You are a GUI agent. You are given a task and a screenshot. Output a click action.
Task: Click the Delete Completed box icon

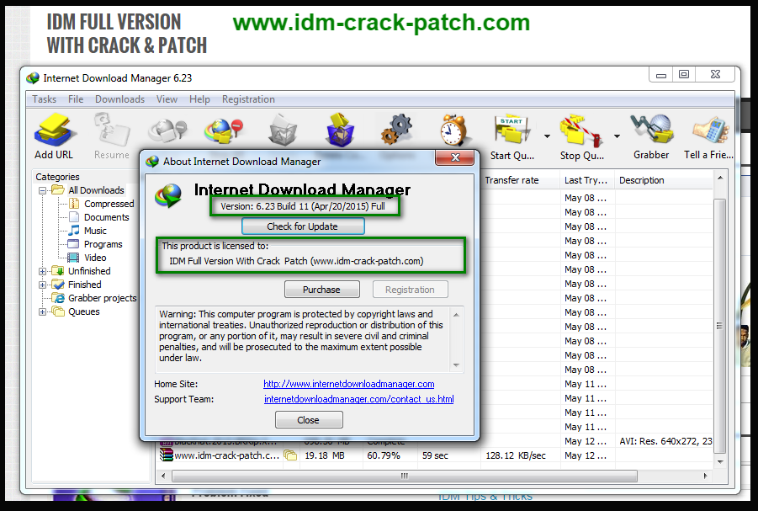340,130
